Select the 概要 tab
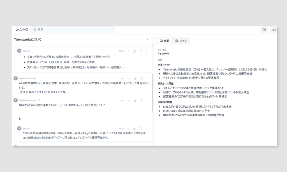The image size is (287, 172). click(165, 41)
